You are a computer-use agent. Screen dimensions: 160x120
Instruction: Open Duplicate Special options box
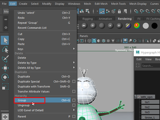(x=74, y=81)
